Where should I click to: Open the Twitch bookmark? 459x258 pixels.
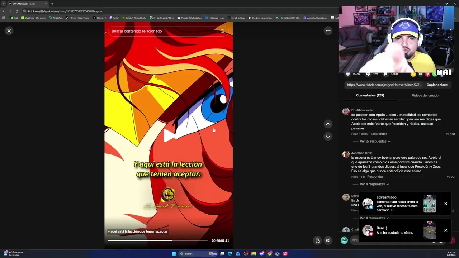(114, 18)
